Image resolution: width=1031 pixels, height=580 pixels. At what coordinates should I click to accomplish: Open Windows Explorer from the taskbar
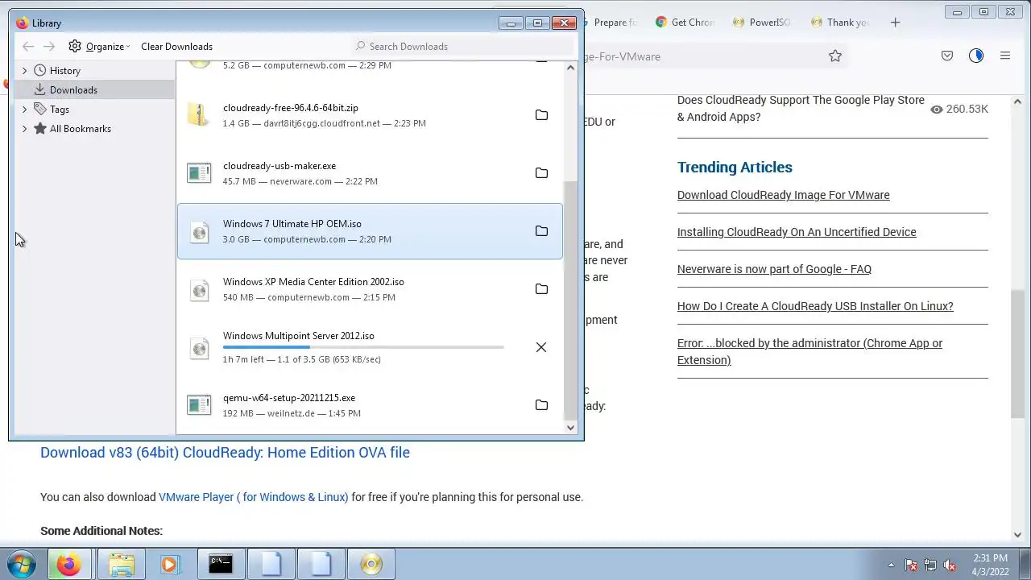pyautogui.click(x=122, y=565)
